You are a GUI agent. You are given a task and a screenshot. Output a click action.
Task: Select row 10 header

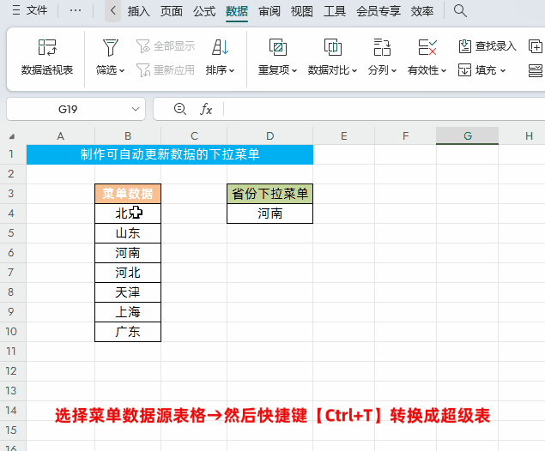pos(11,332)
